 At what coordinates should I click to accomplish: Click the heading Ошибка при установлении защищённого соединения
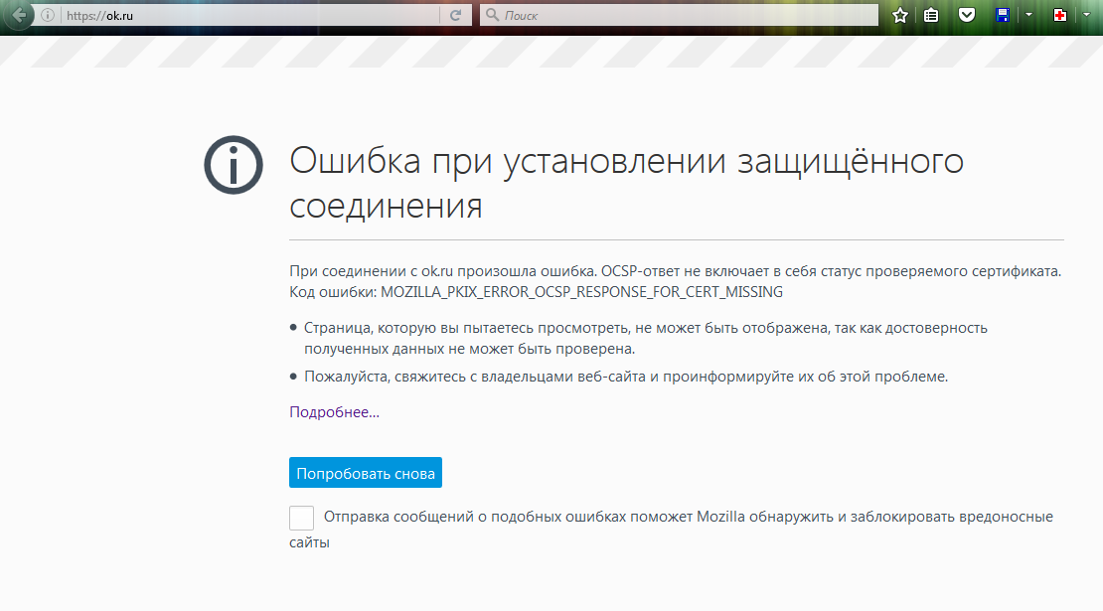(x=626, y=183)
